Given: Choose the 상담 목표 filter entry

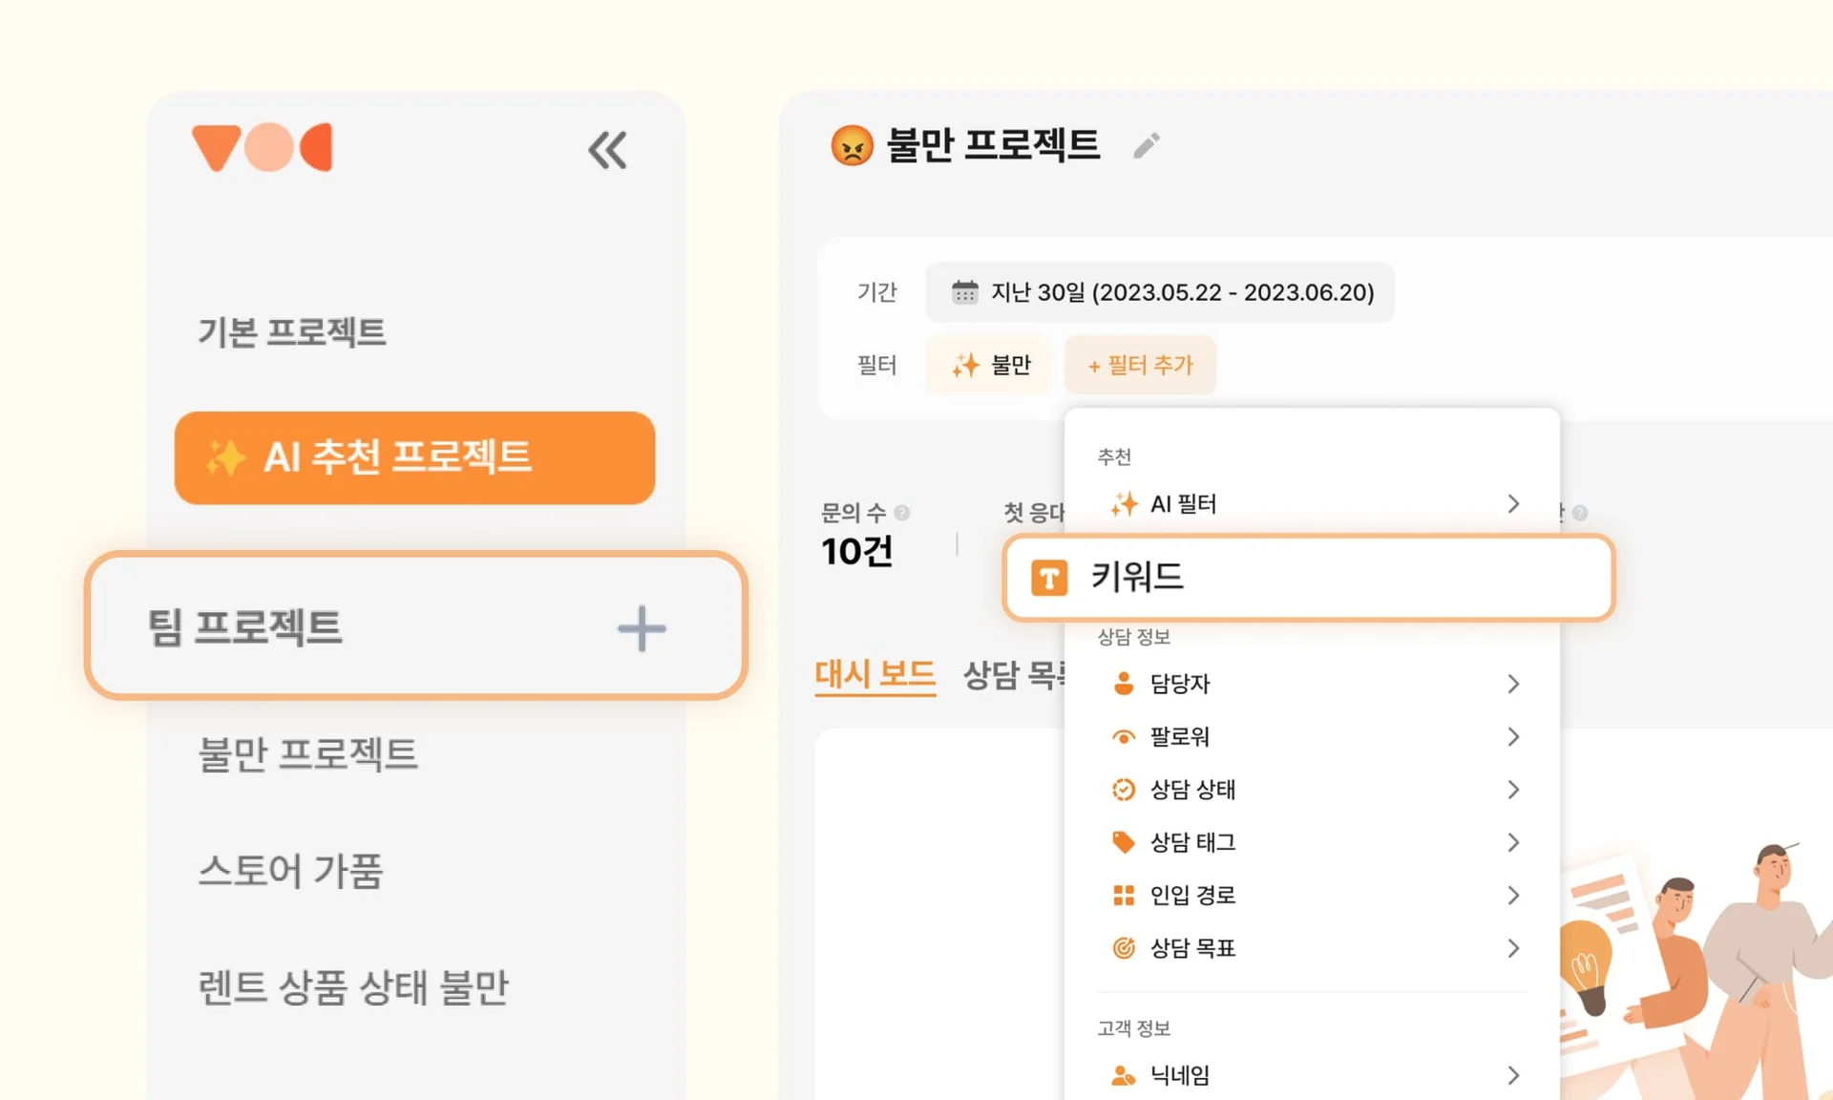Looking at the screenshot, I should pyautogui.click(x=1193, y=948).
